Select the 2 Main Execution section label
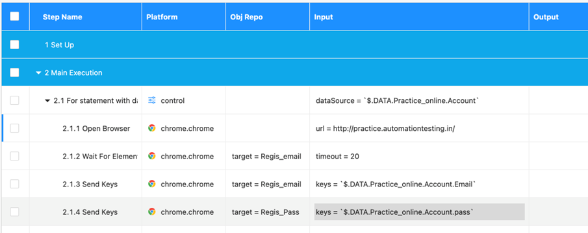This screenshot has height=233, width=588. [x=73, y=72]
